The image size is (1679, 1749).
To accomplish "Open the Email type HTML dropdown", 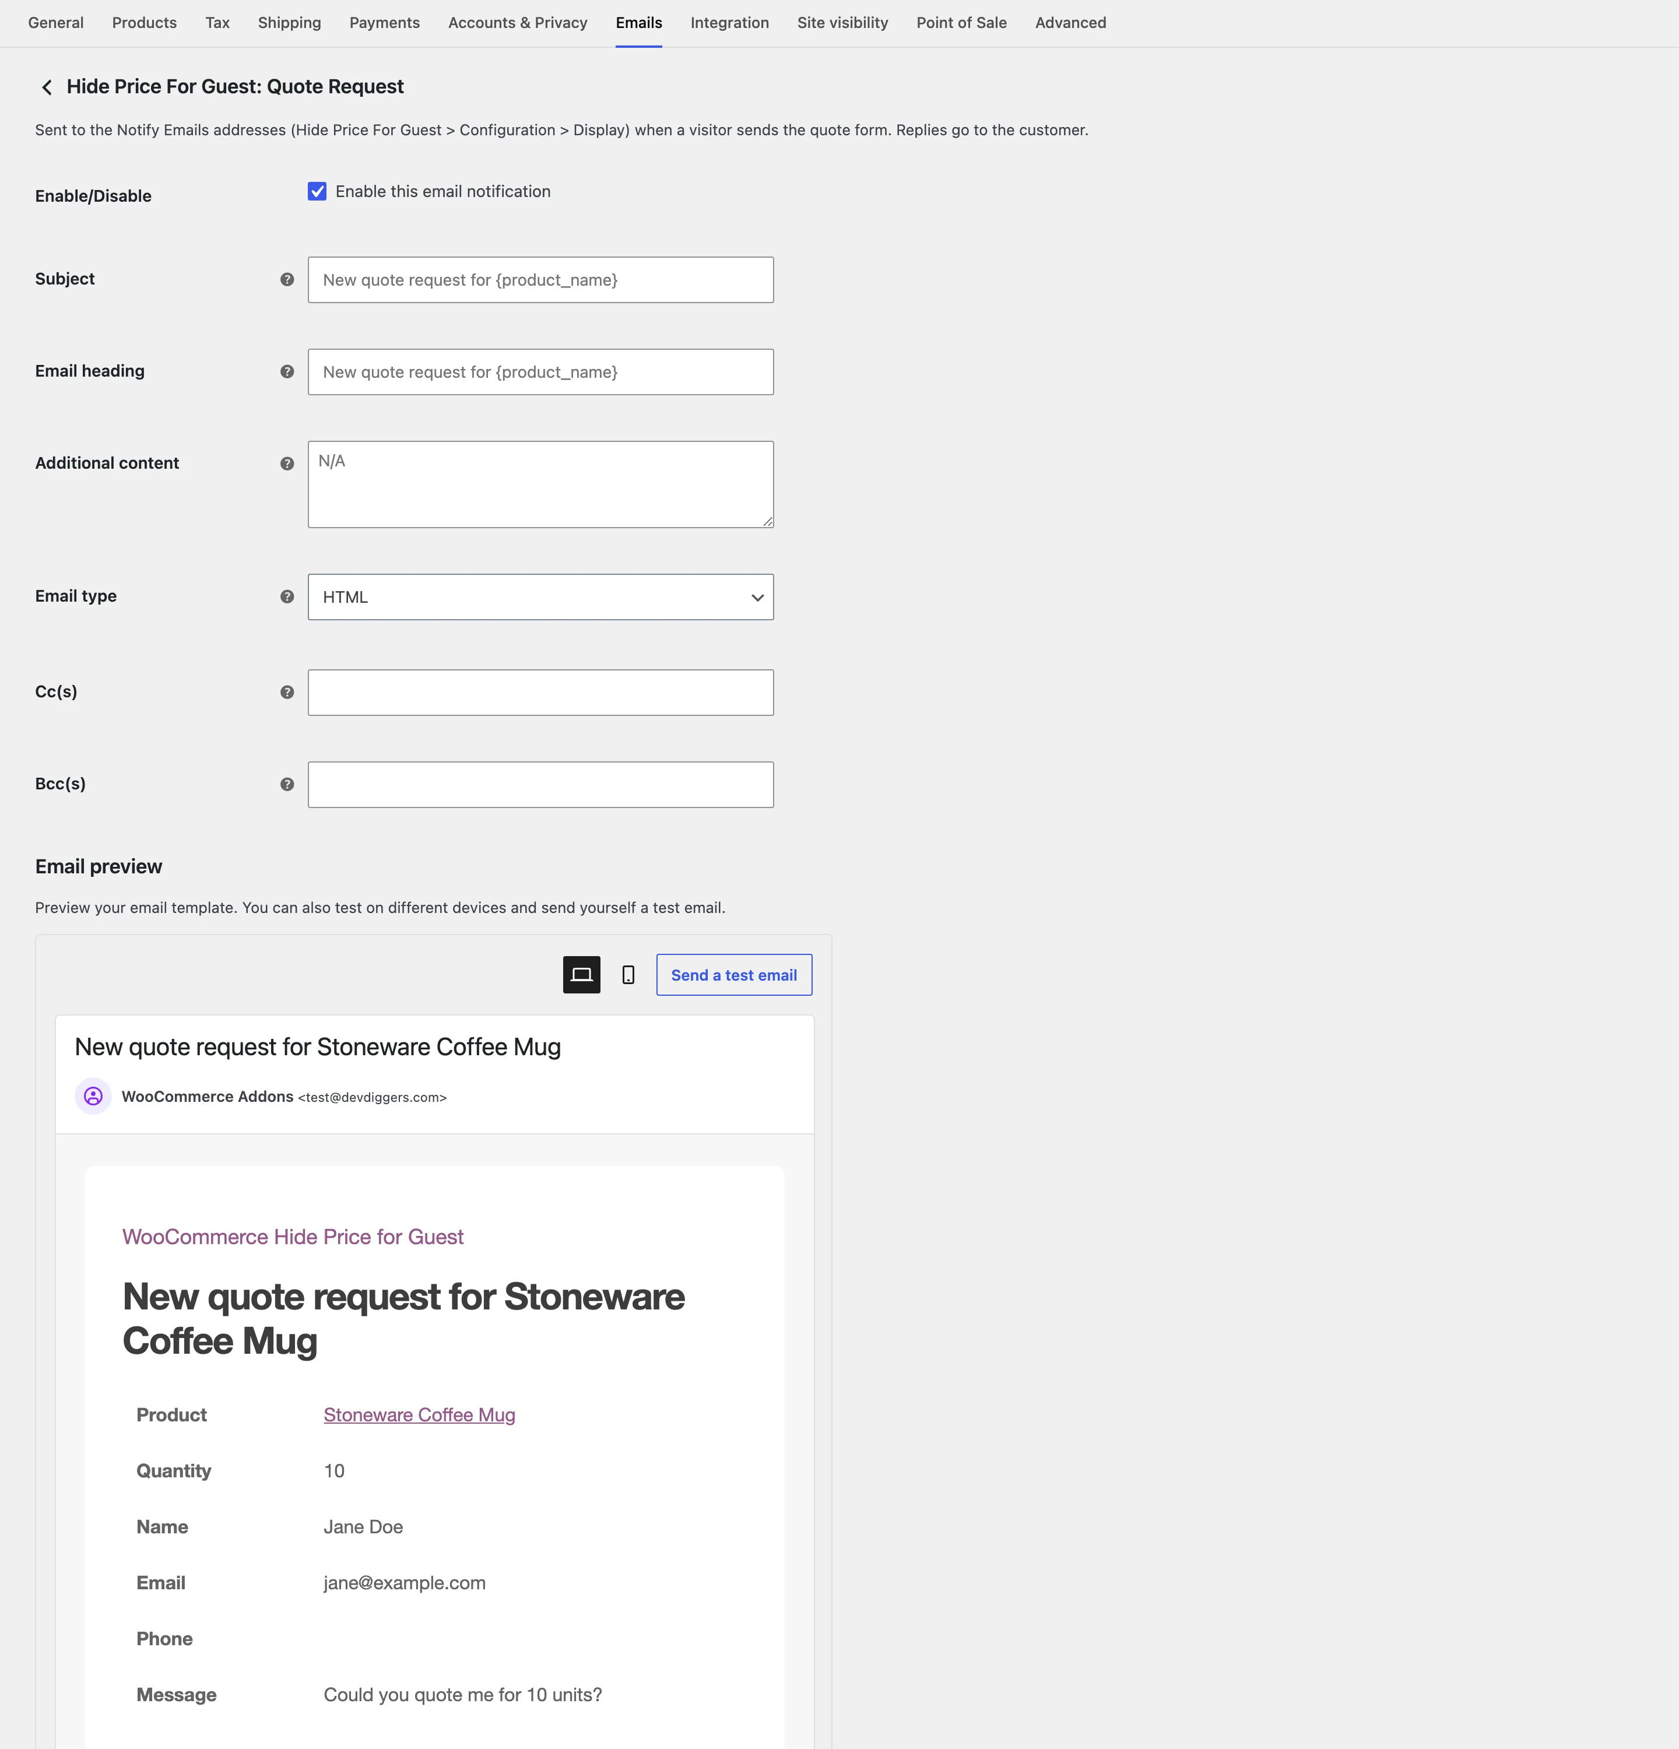I will (x=540, y=597).
